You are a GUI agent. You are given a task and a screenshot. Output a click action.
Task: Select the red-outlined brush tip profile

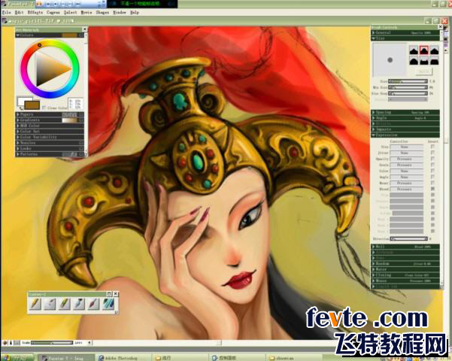coord(423,50)
